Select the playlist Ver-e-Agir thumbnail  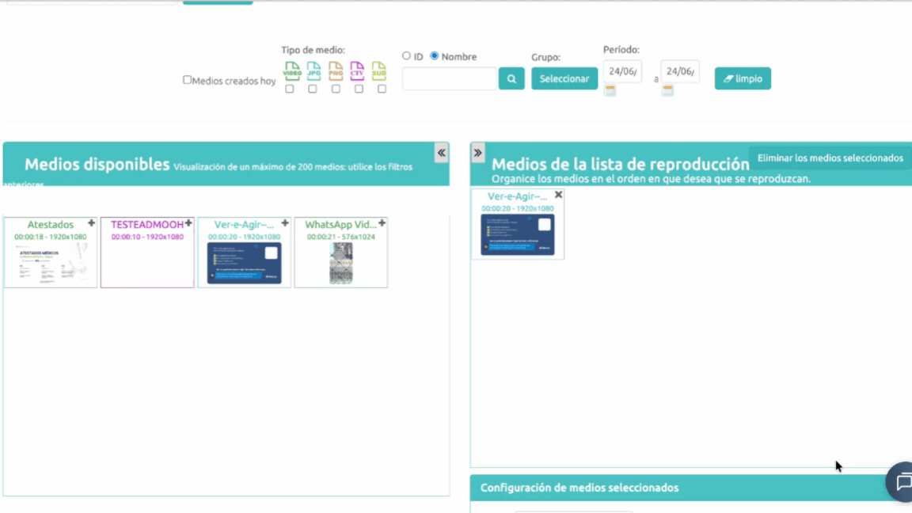(x=518, y=235)
